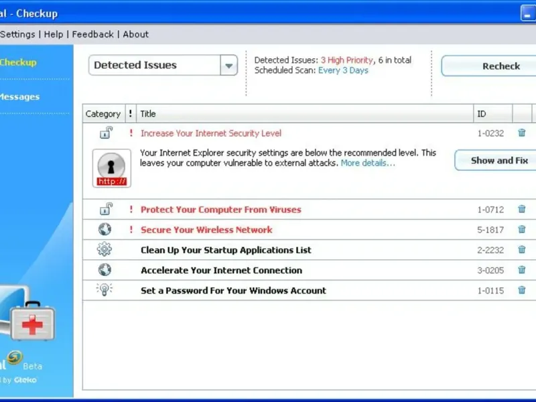Open the Feedback menu

[x=92, y=34]
